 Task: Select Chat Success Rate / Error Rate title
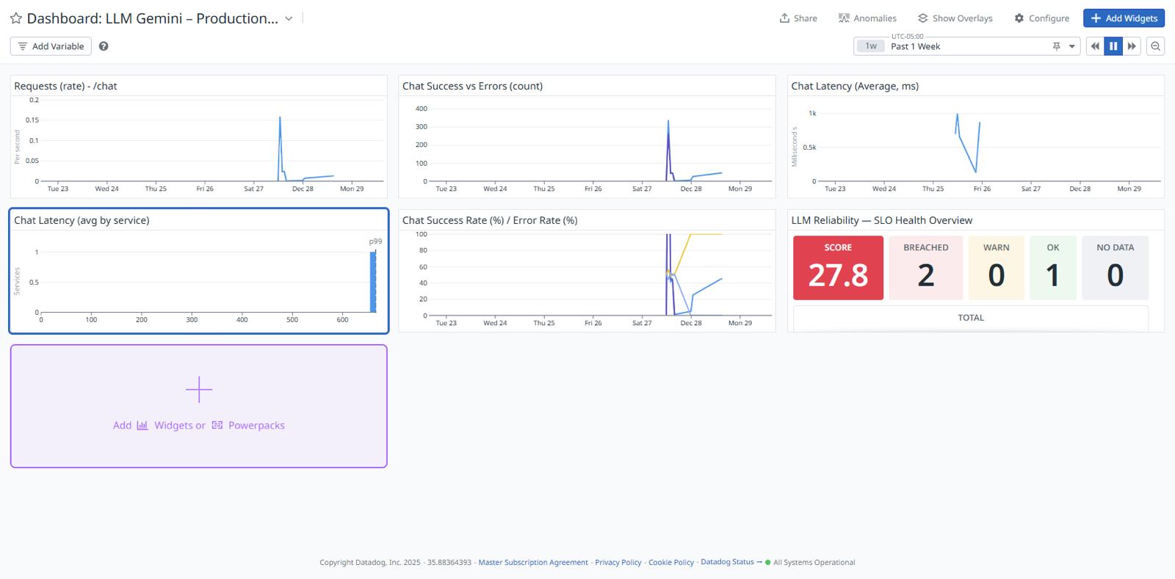pyautogui.click(x=490, y=220)
